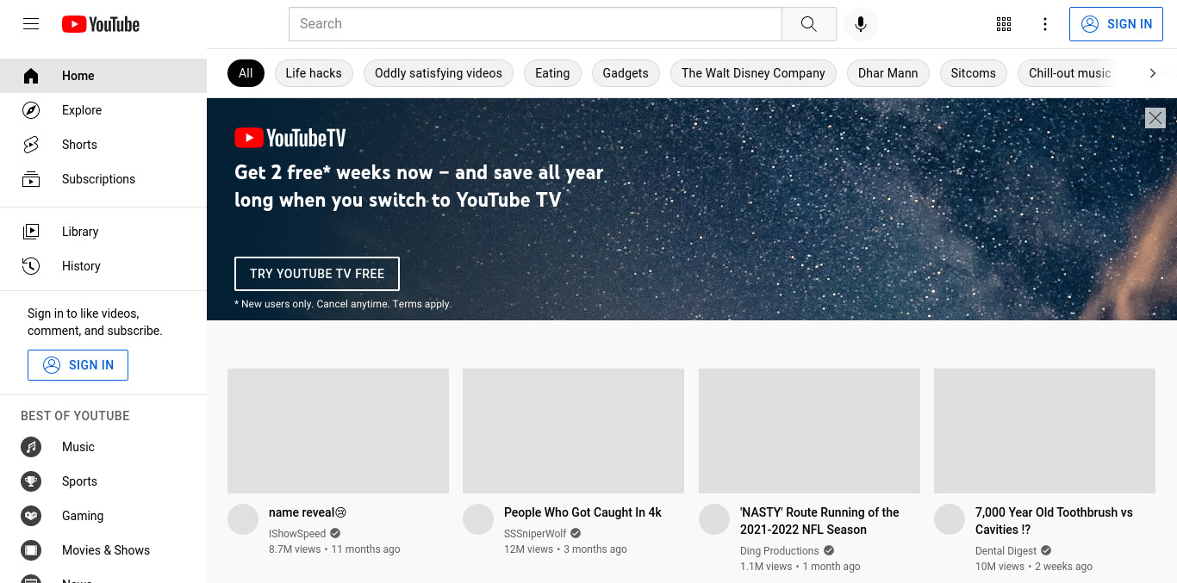
Task: Click the Sports trophy icon
Action: pos(31,481)
